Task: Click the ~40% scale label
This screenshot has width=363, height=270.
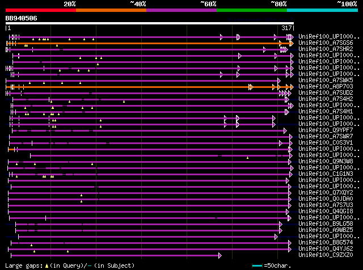Action: pos(138,4)
